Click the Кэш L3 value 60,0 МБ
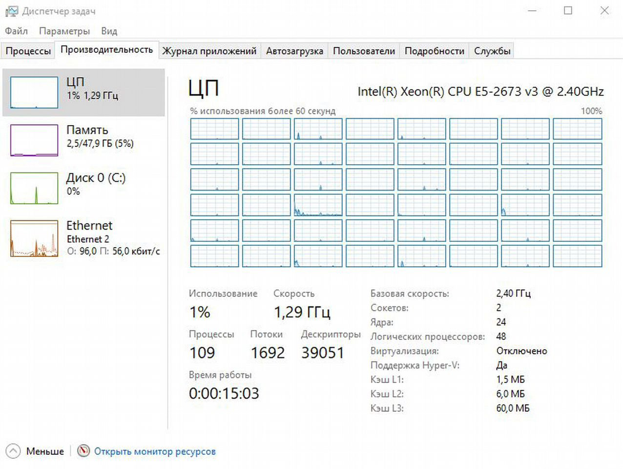Screen dimensions: 623x469 pyautogui.click(x=513, y=408)
